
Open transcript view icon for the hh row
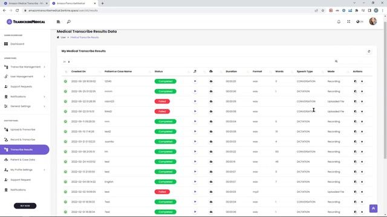pyautogui.click(x=355, y=151)
